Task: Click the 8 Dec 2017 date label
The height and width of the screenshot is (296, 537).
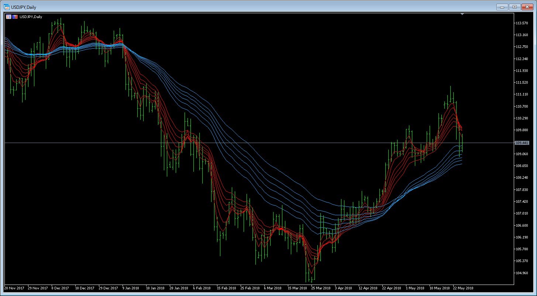Action: [60, 288]
